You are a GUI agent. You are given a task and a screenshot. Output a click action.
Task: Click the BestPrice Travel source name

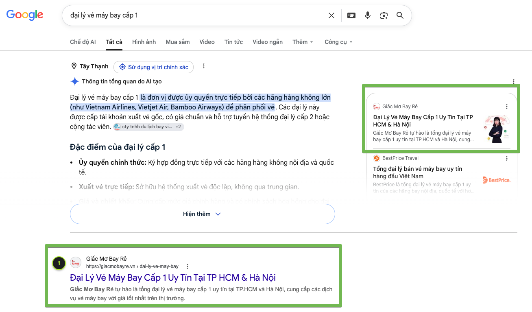click(x=400, y=158)
